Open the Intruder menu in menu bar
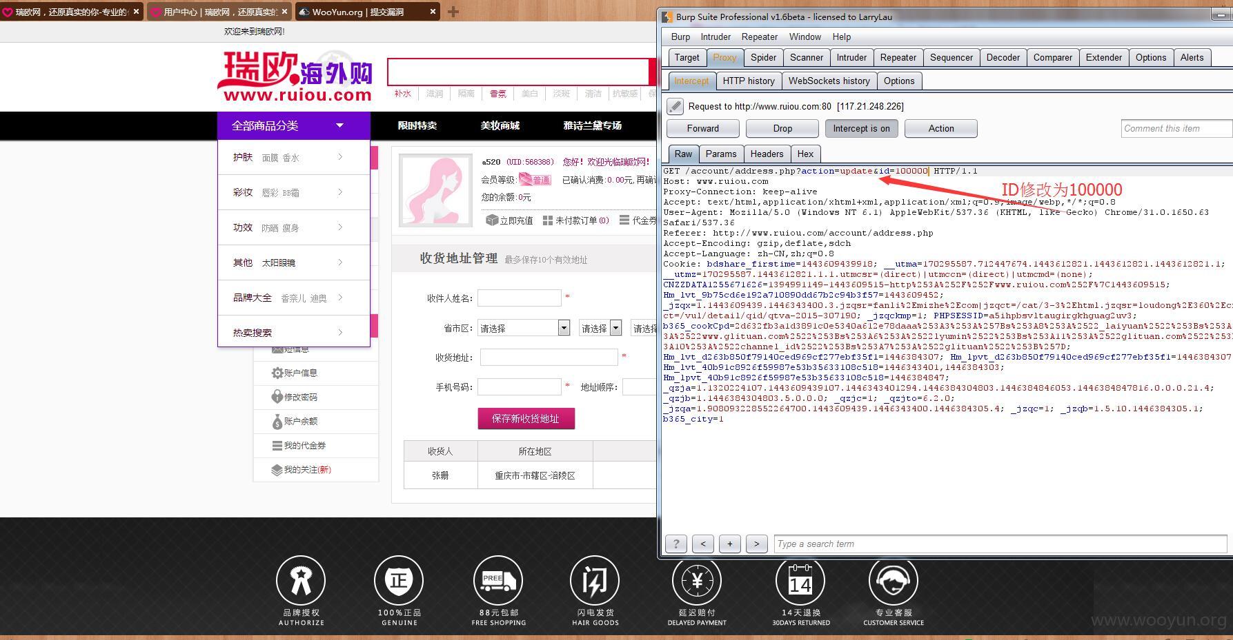The width and height of the screenshot is (1233, 640). coord(716,37)
